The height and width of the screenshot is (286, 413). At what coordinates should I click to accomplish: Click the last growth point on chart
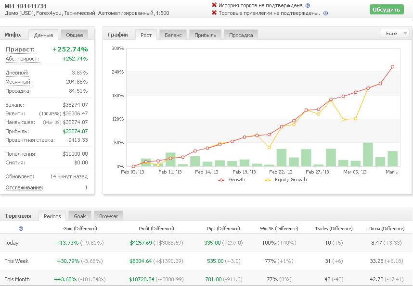[392, 67]
